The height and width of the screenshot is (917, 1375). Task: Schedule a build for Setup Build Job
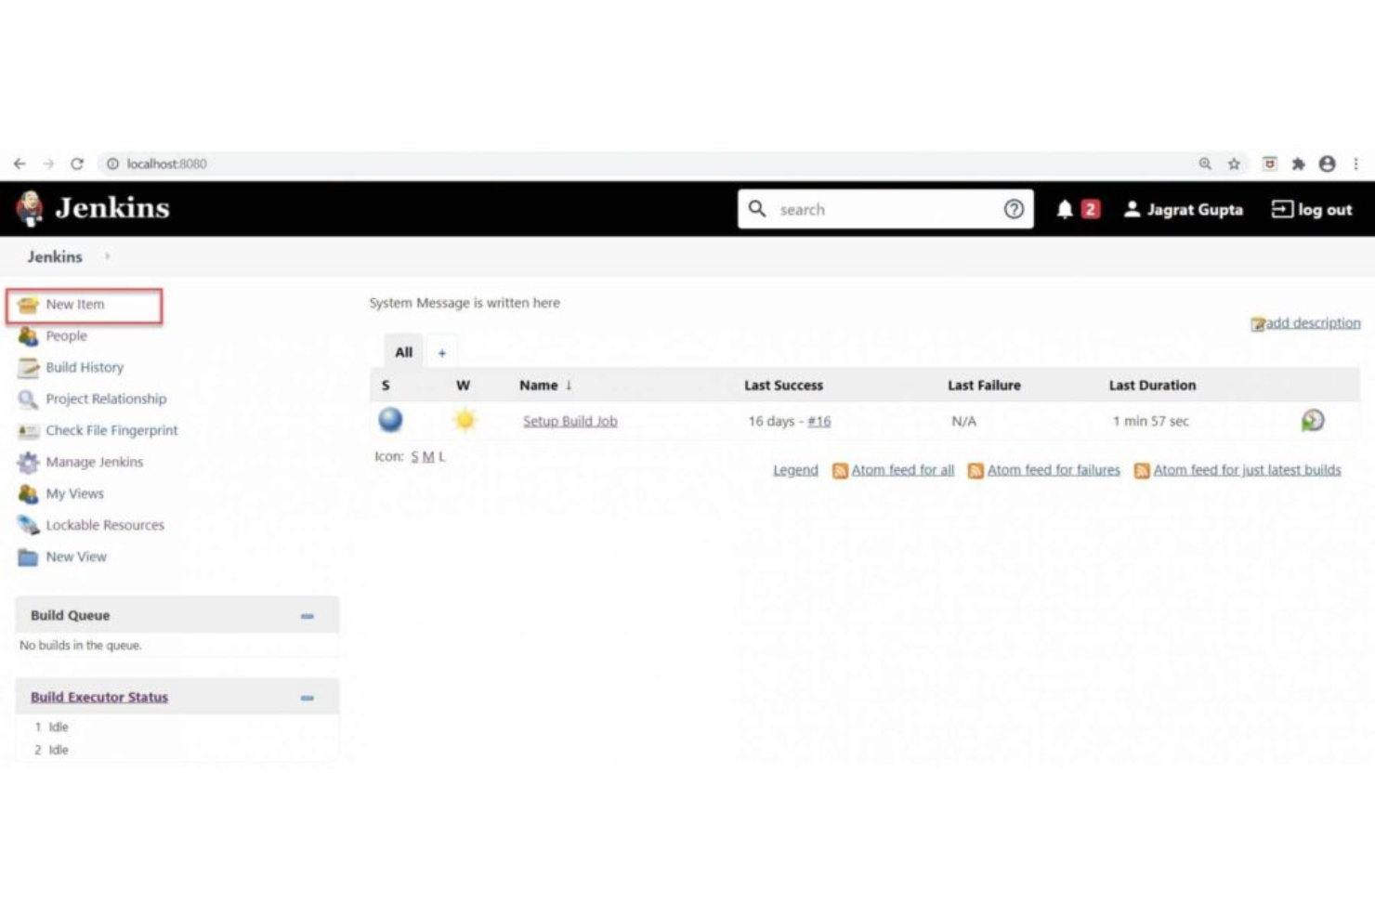(1312, 421)
